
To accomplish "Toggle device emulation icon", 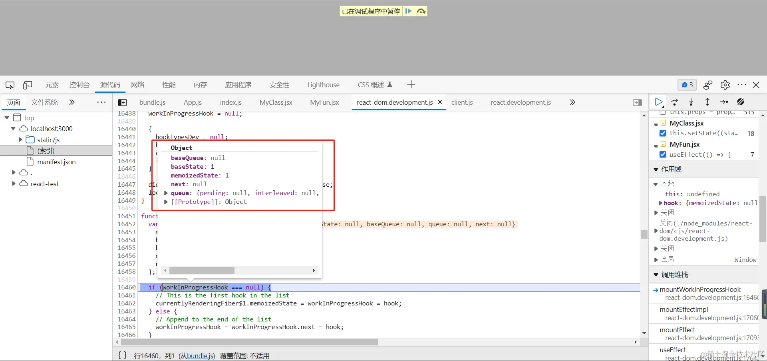I will coord(28,85).
